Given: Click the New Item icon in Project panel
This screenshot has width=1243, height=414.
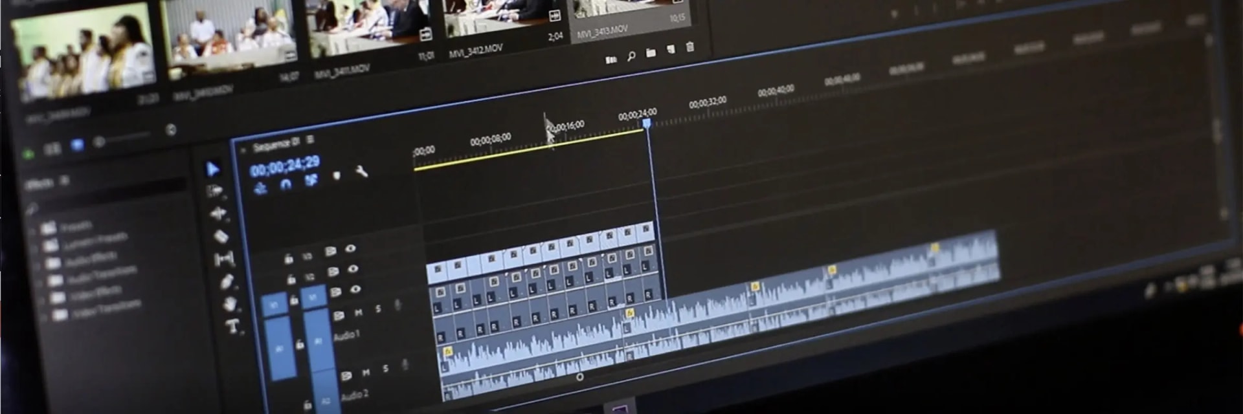Looking at the screenshot, I should coord(671,49).
